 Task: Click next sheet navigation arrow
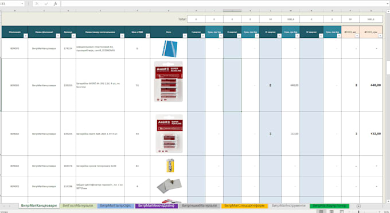point(10,206)
